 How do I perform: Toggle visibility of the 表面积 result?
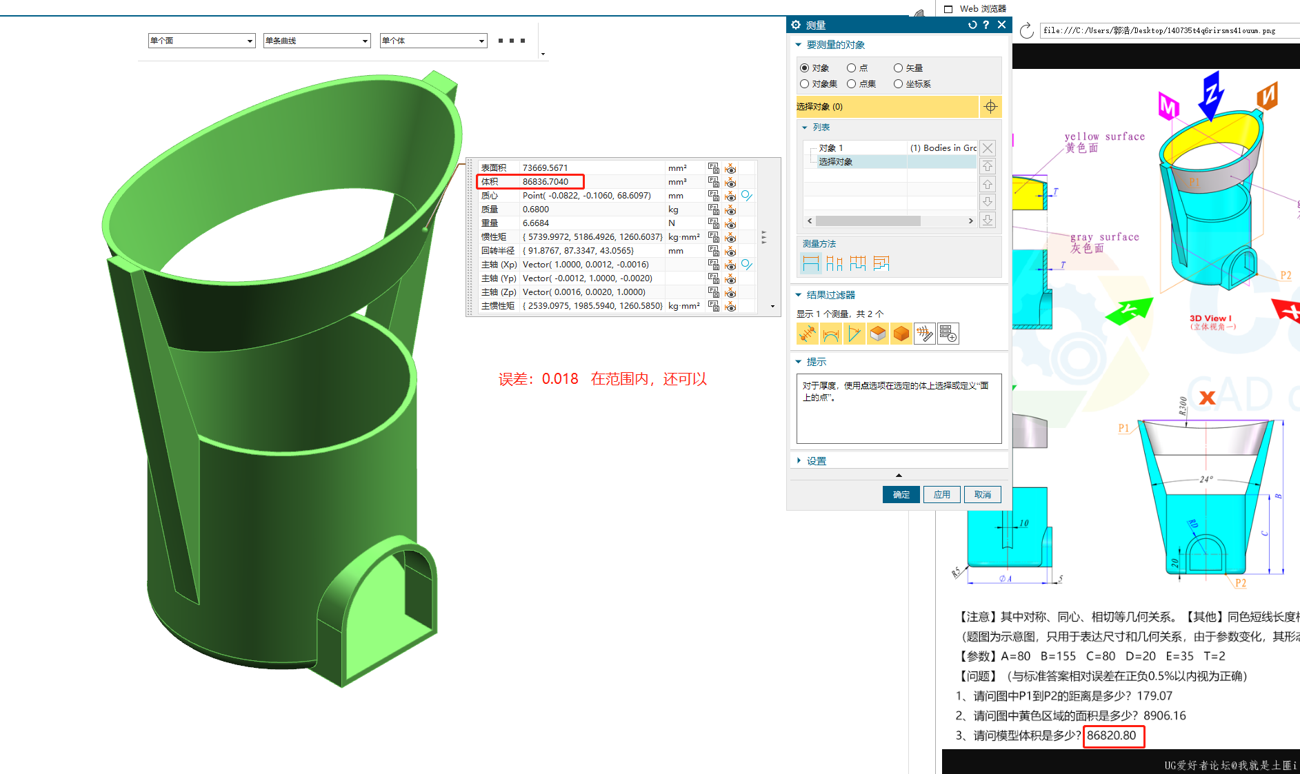pyautogui.click(x=730, y=168)
